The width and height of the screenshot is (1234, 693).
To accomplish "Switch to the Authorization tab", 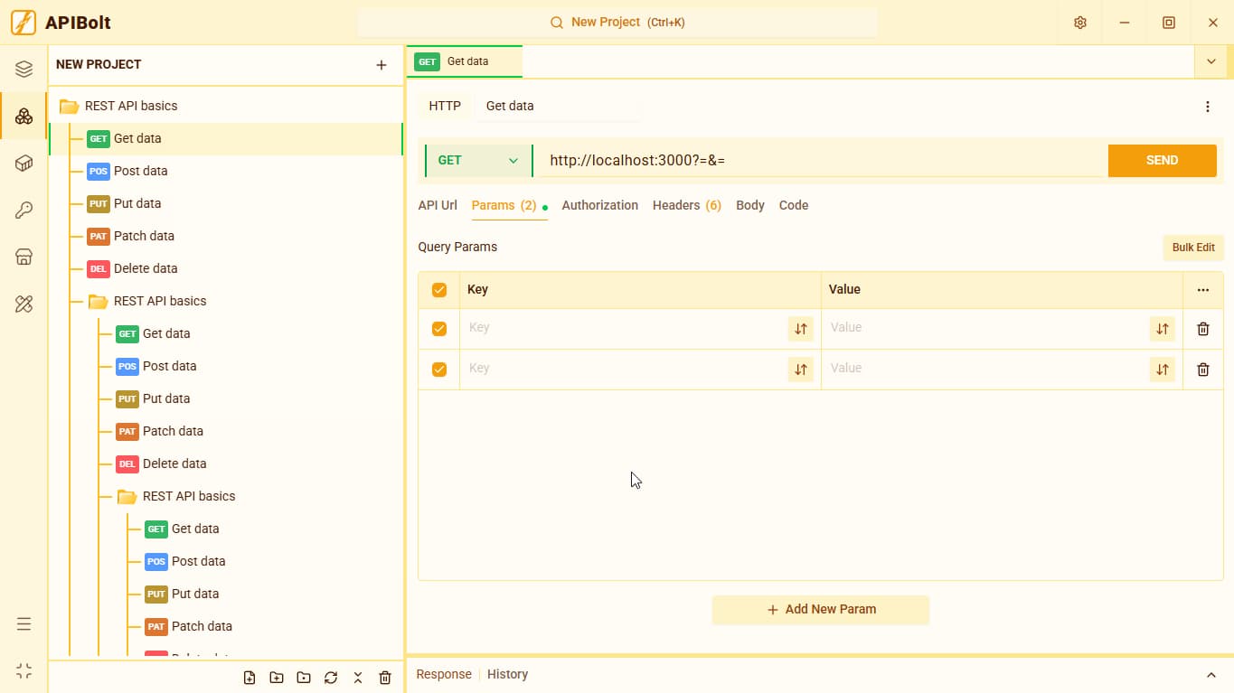I will (600, 205).
